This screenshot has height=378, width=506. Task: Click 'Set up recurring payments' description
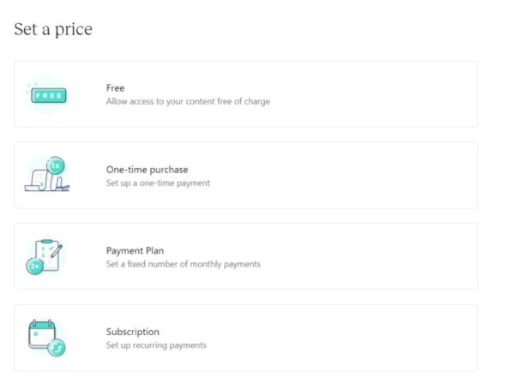click(156, 345)
